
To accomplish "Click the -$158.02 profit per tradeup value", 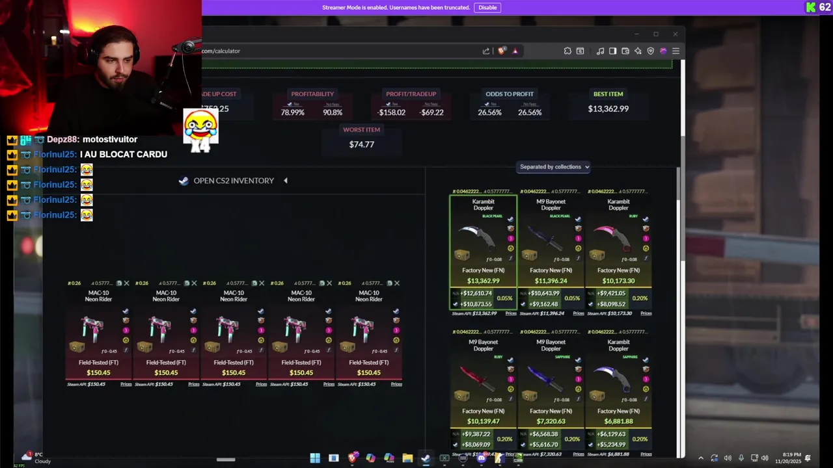I will tap(391, 112).
